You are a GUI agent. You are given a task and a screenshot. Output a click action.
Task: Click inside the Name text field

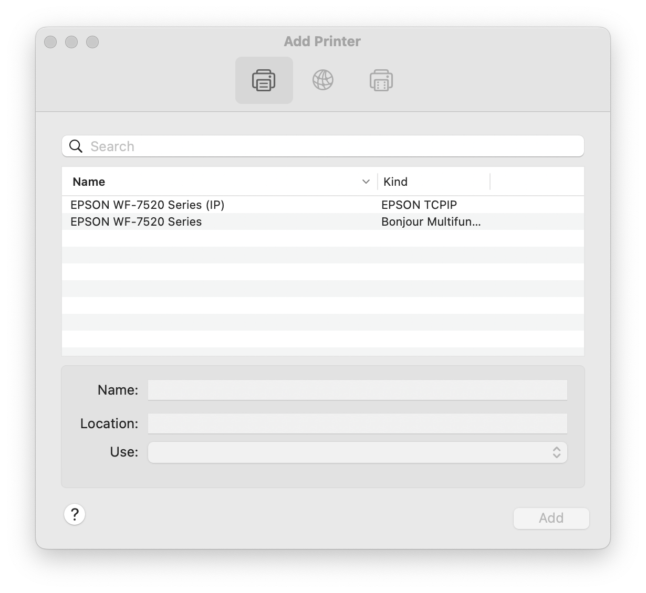pyautogui.click(x=357, y=390)
